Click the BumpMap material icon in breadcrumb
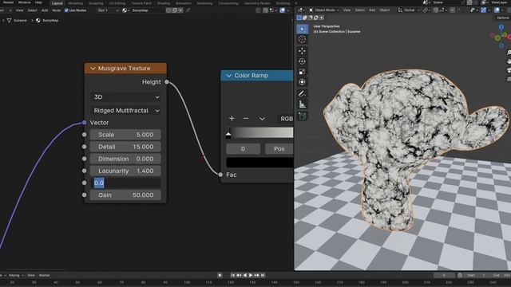Screen dimensions: 511x287 pyautogui.click(x=38, y=20)
